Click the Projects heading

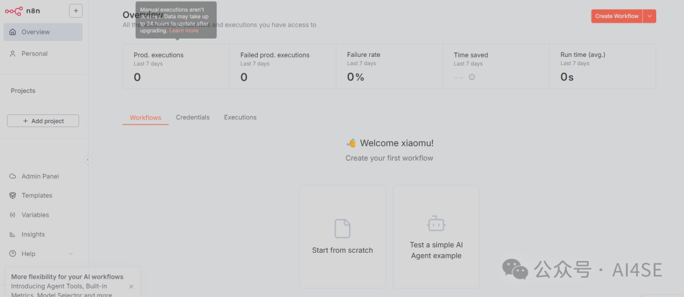23,90
